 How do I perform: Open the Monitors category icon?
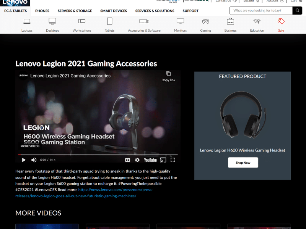click(180, 21)
